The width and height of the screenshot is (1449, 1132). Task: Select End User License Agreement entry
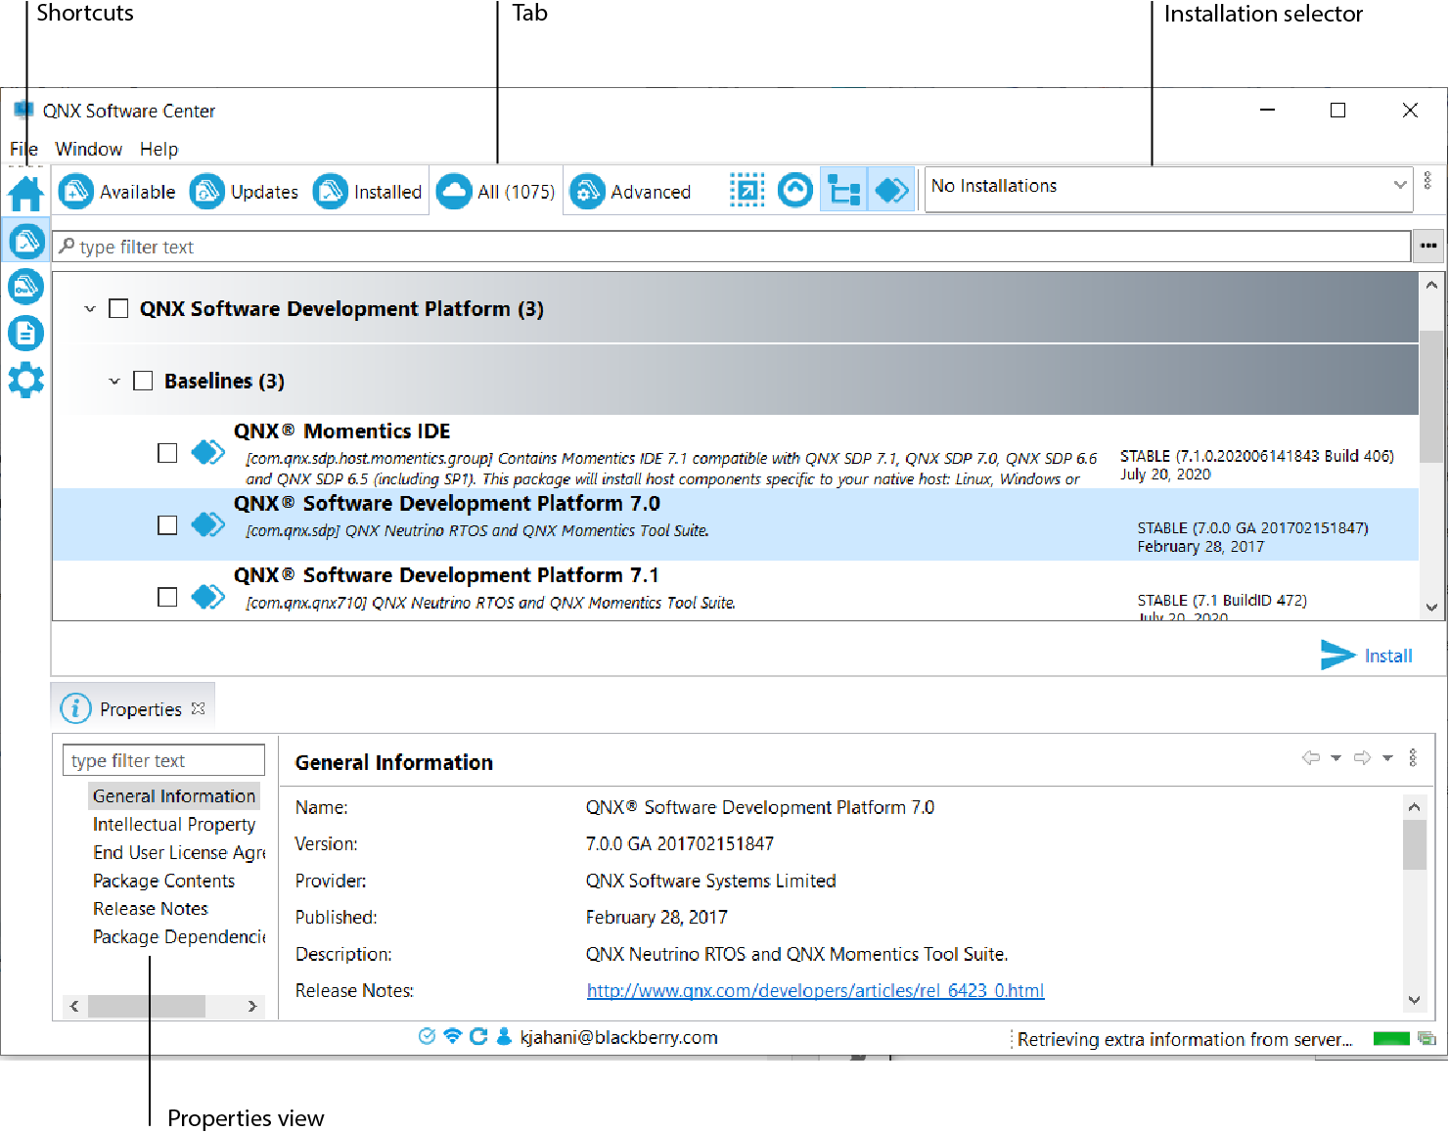(x=179, y=852)
